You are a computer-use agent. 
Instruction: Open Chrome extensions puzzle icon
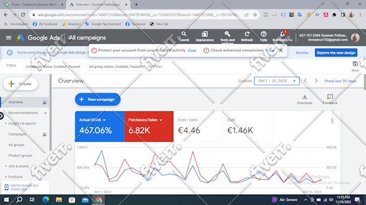point(334,14)
